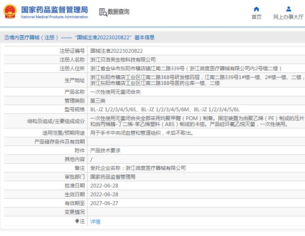Click the 注册证编号 row label
Viewport: 305px width, 236px height.
tap(72, 51)
